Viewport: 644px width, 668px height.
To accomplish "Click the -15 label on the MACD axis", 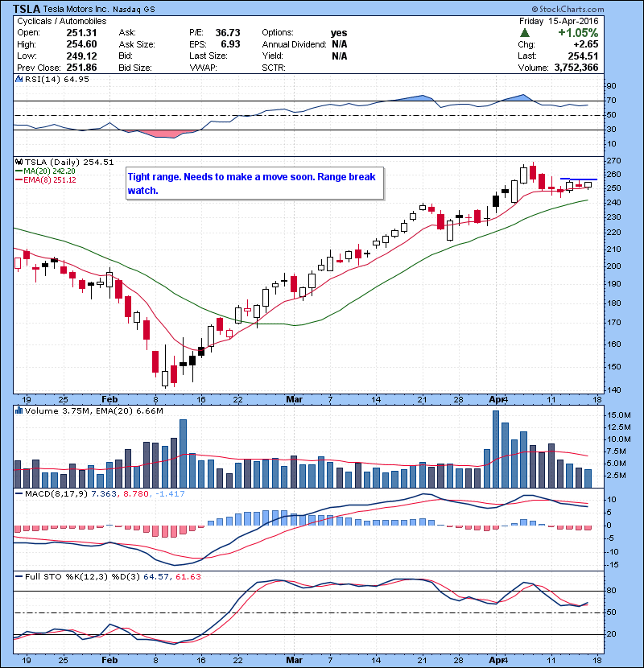I will 613,565.
